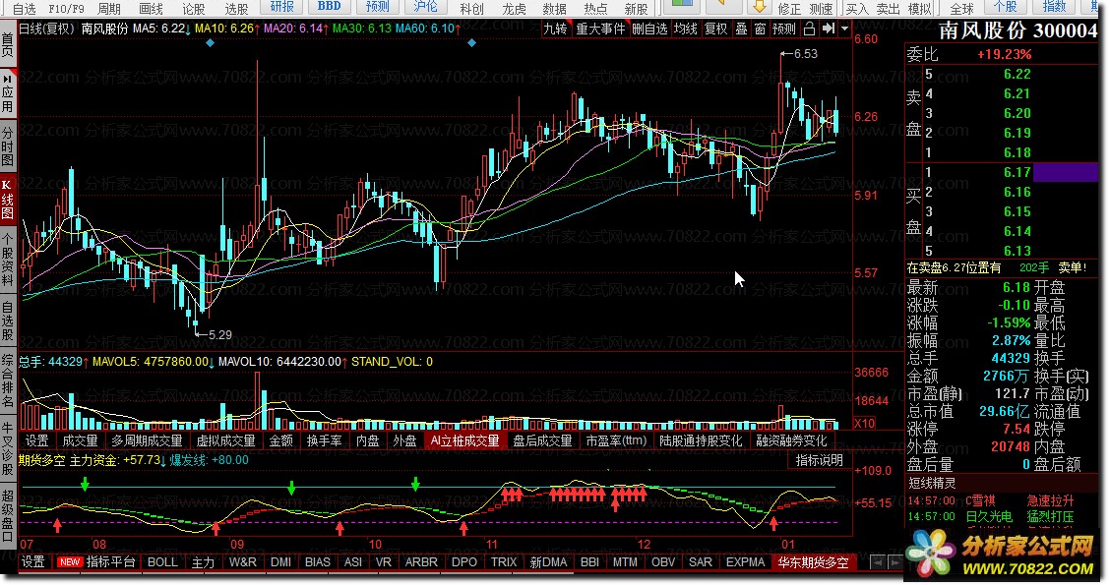Click the 窗 window button
This screenshot has height=585, width=1110.
[x=760, y=29]
